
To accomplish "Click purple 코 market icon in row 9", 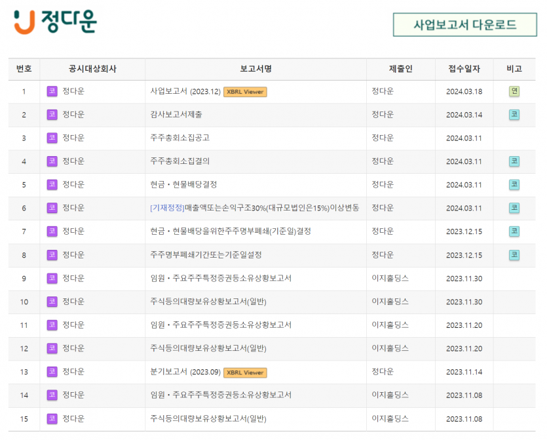I will 52,278.
